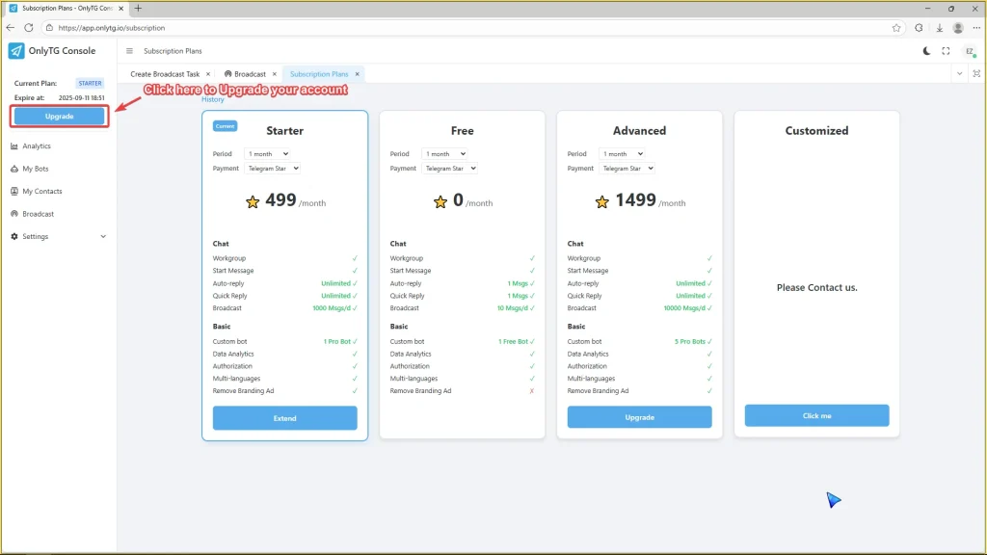
Task: Open the browser profile icon
Action: point(958,28)
